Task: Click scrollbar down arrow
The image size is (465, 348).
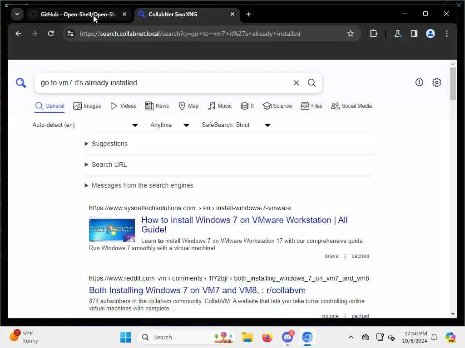Action: [453, 314]
